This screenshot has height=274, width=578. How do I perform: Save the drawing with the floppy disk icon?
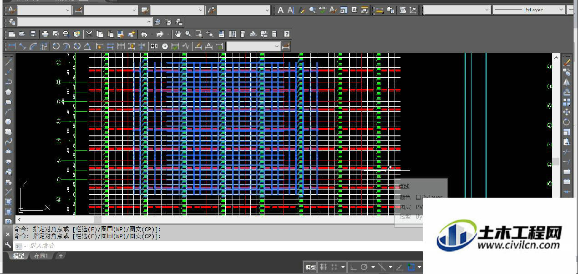coord(33,34)
